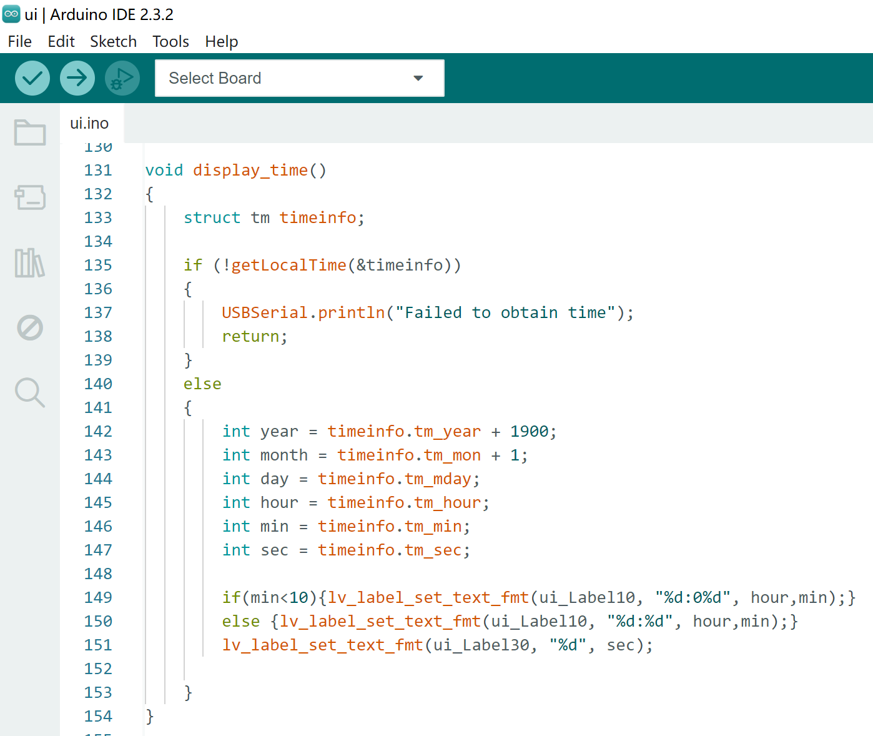Click timeinfo.tm_year on line 142
This screenshot has width=873, height=736.
point(404,431)
